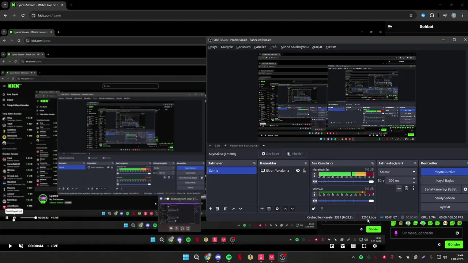468x263 pixels.
Task: Open chat settings gear beside the large Gönder button
Action: coord(439,244)
